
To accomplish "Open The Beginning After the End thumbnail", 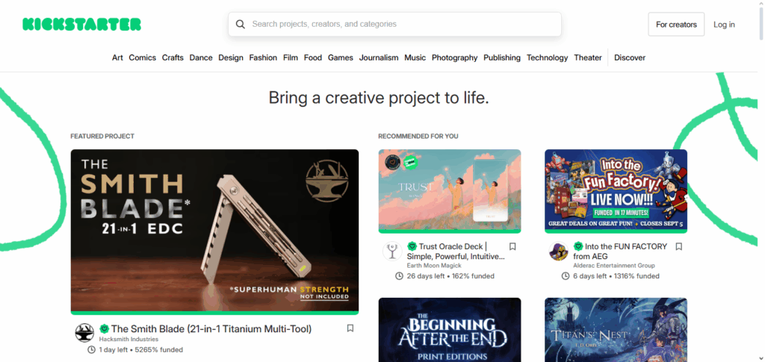I will click(450, 330).
